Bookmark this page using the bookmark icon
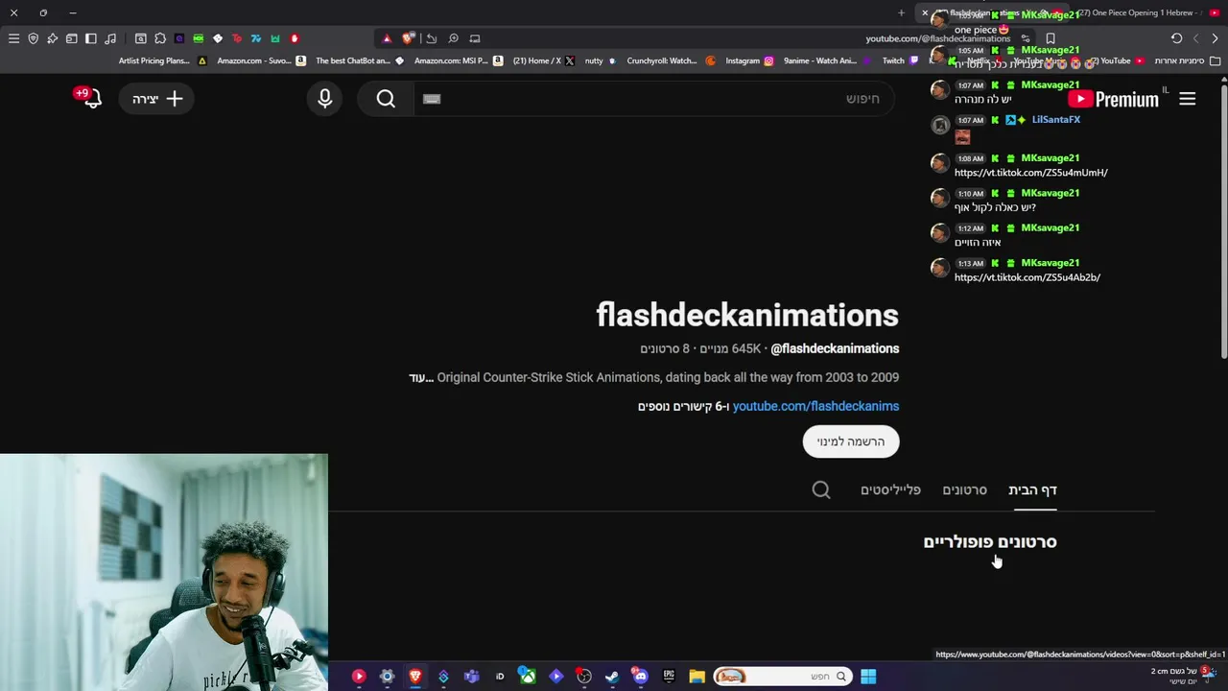1228x691 pixels. [x=1051, y=38]
